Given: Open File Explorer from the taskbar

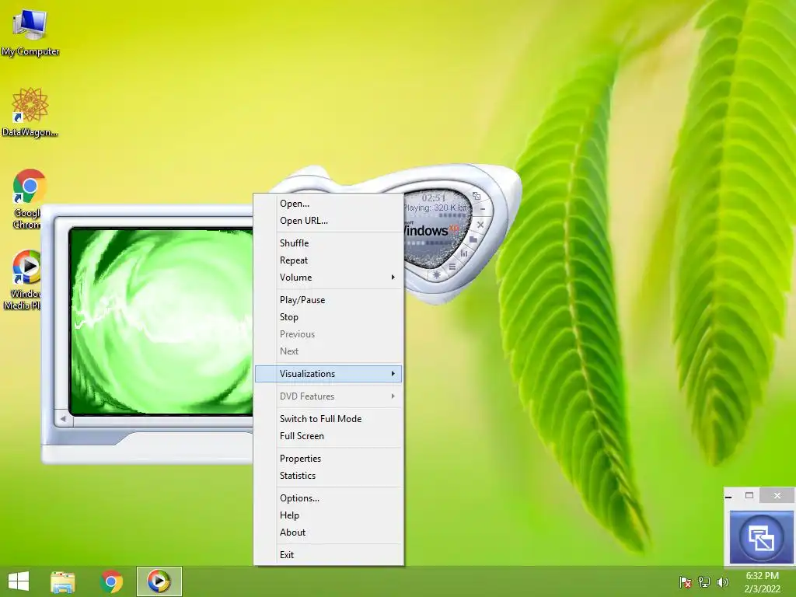Looking at the screenshot, I should tap(63, 581).
